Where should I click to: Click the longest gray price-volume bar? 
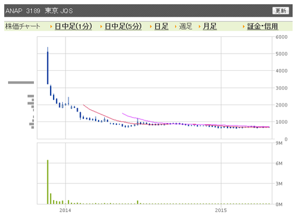[21, 83]
